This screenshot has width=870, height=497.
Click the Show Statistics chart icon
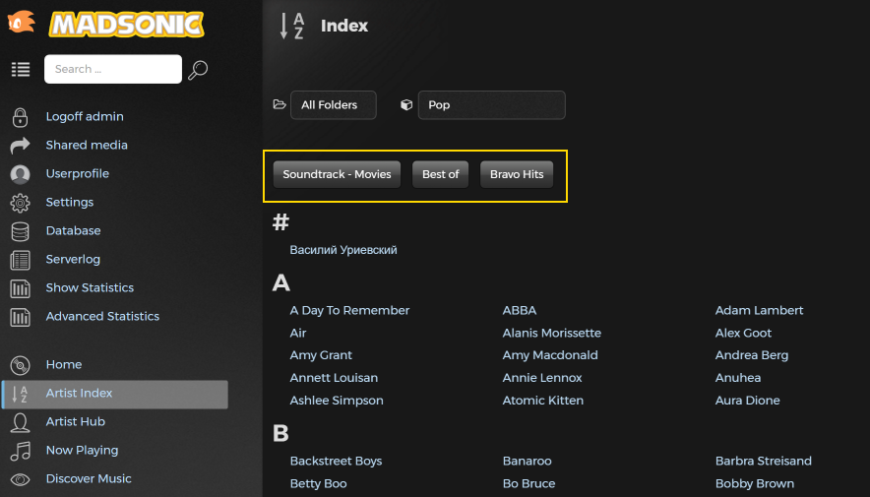(20, 288)
